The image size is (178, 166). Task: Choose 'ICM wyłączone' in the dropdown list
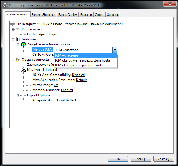click(86, 56)
